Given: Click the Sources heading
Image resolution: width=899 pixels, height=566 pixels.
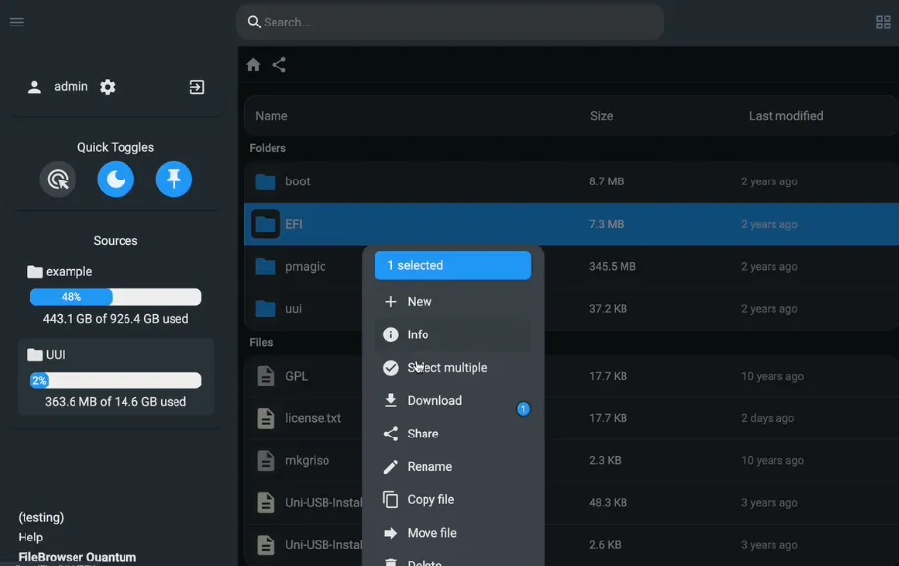Looking at the screenshot, I should (116, 241).
